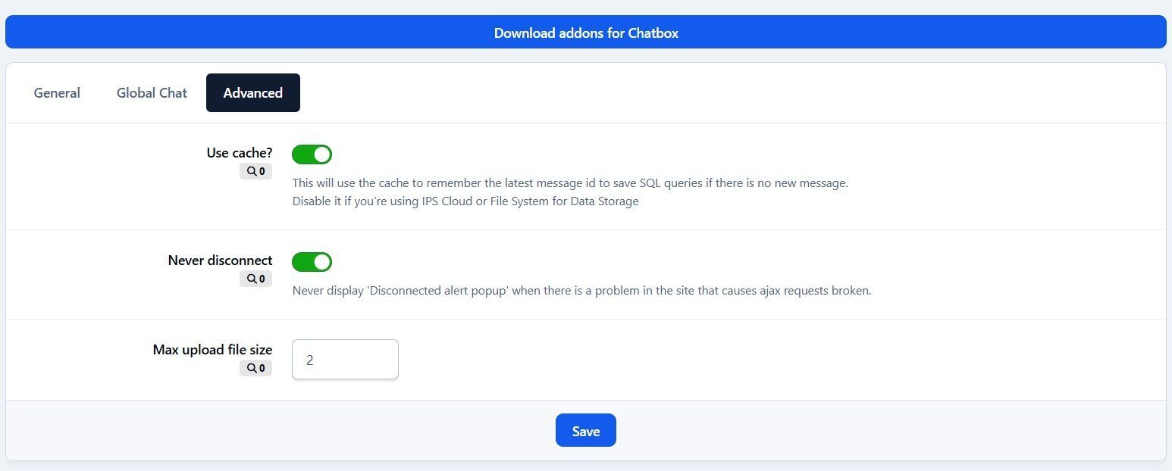Click the Use cache? setting label
This screenshot has width=1172, height=471.
[239, 153]
